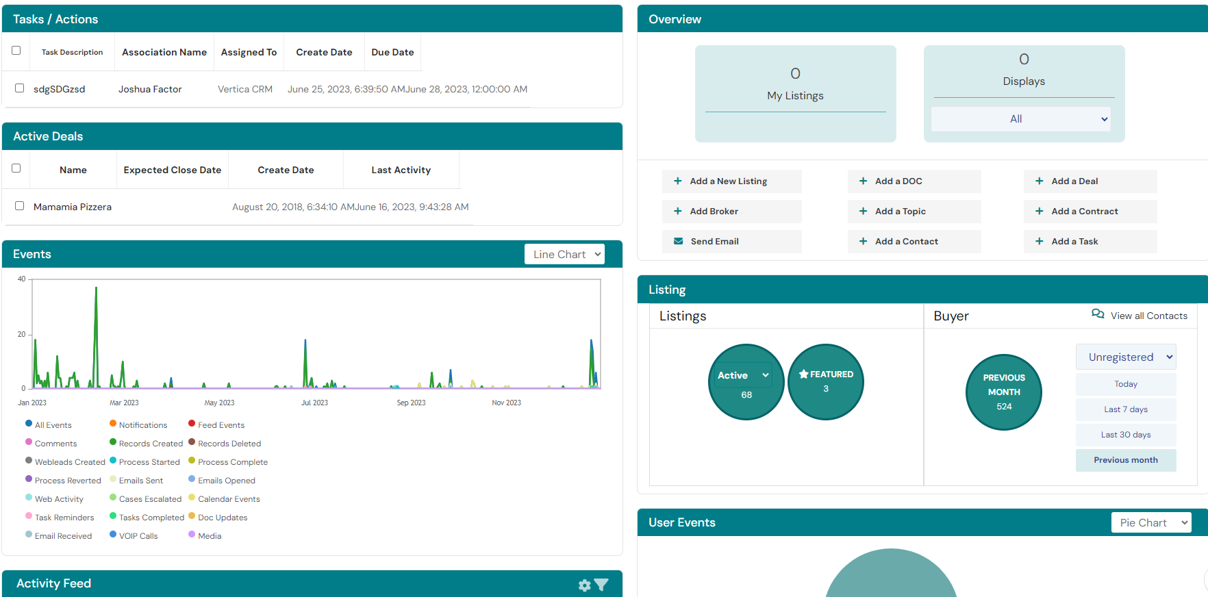Click the Previous Month 524 buyer circle
Screen dimensions: 1208x597
pyautogui.click(x=1004, y=392)
